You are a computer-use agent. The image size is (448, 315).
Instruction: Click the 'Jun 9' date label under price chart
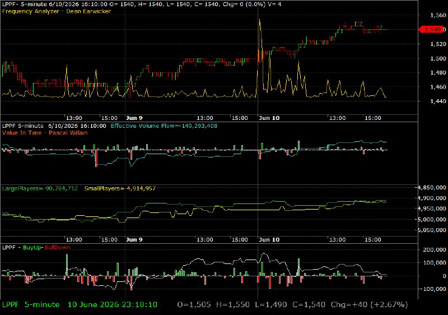(134, 118)
